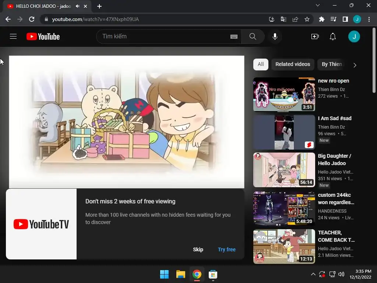Mute tab via speaker icon on tab
The height and width of the screenshot is (283, 377).
tap(77, 6)
